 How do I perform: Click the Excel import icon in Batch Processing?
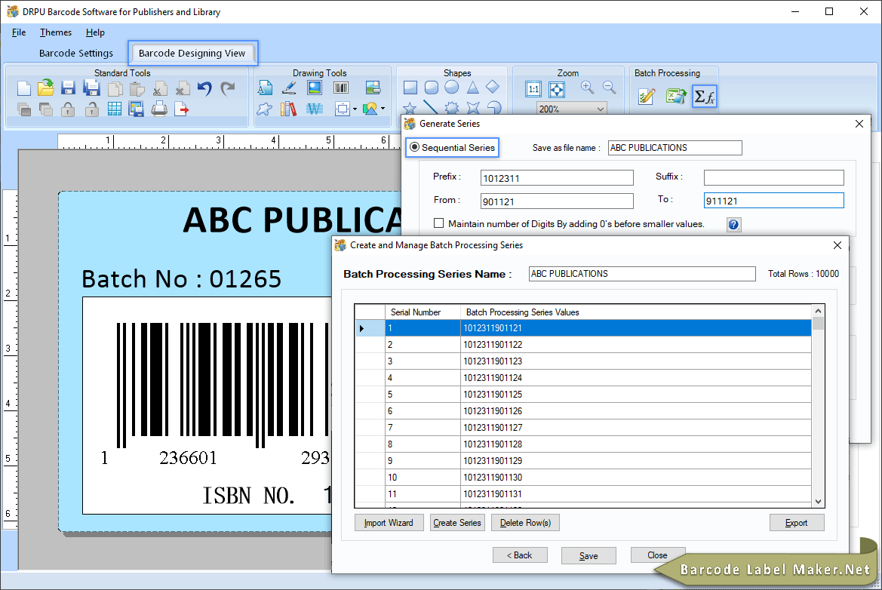tap(675, 96)
